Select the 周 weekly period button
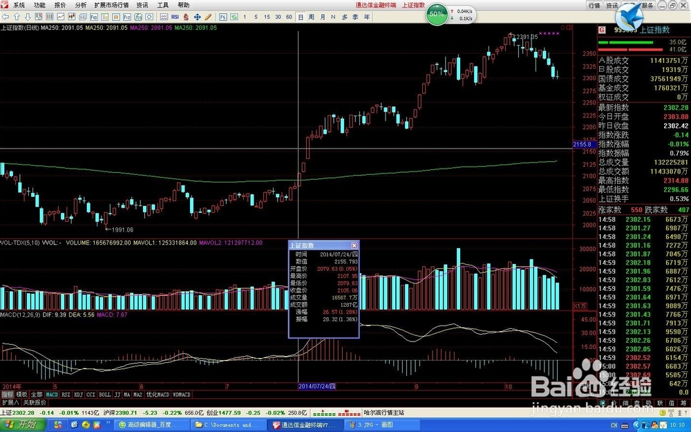This screenshot has width=691, height=432. pyautogui.click(x=312, y=17)
